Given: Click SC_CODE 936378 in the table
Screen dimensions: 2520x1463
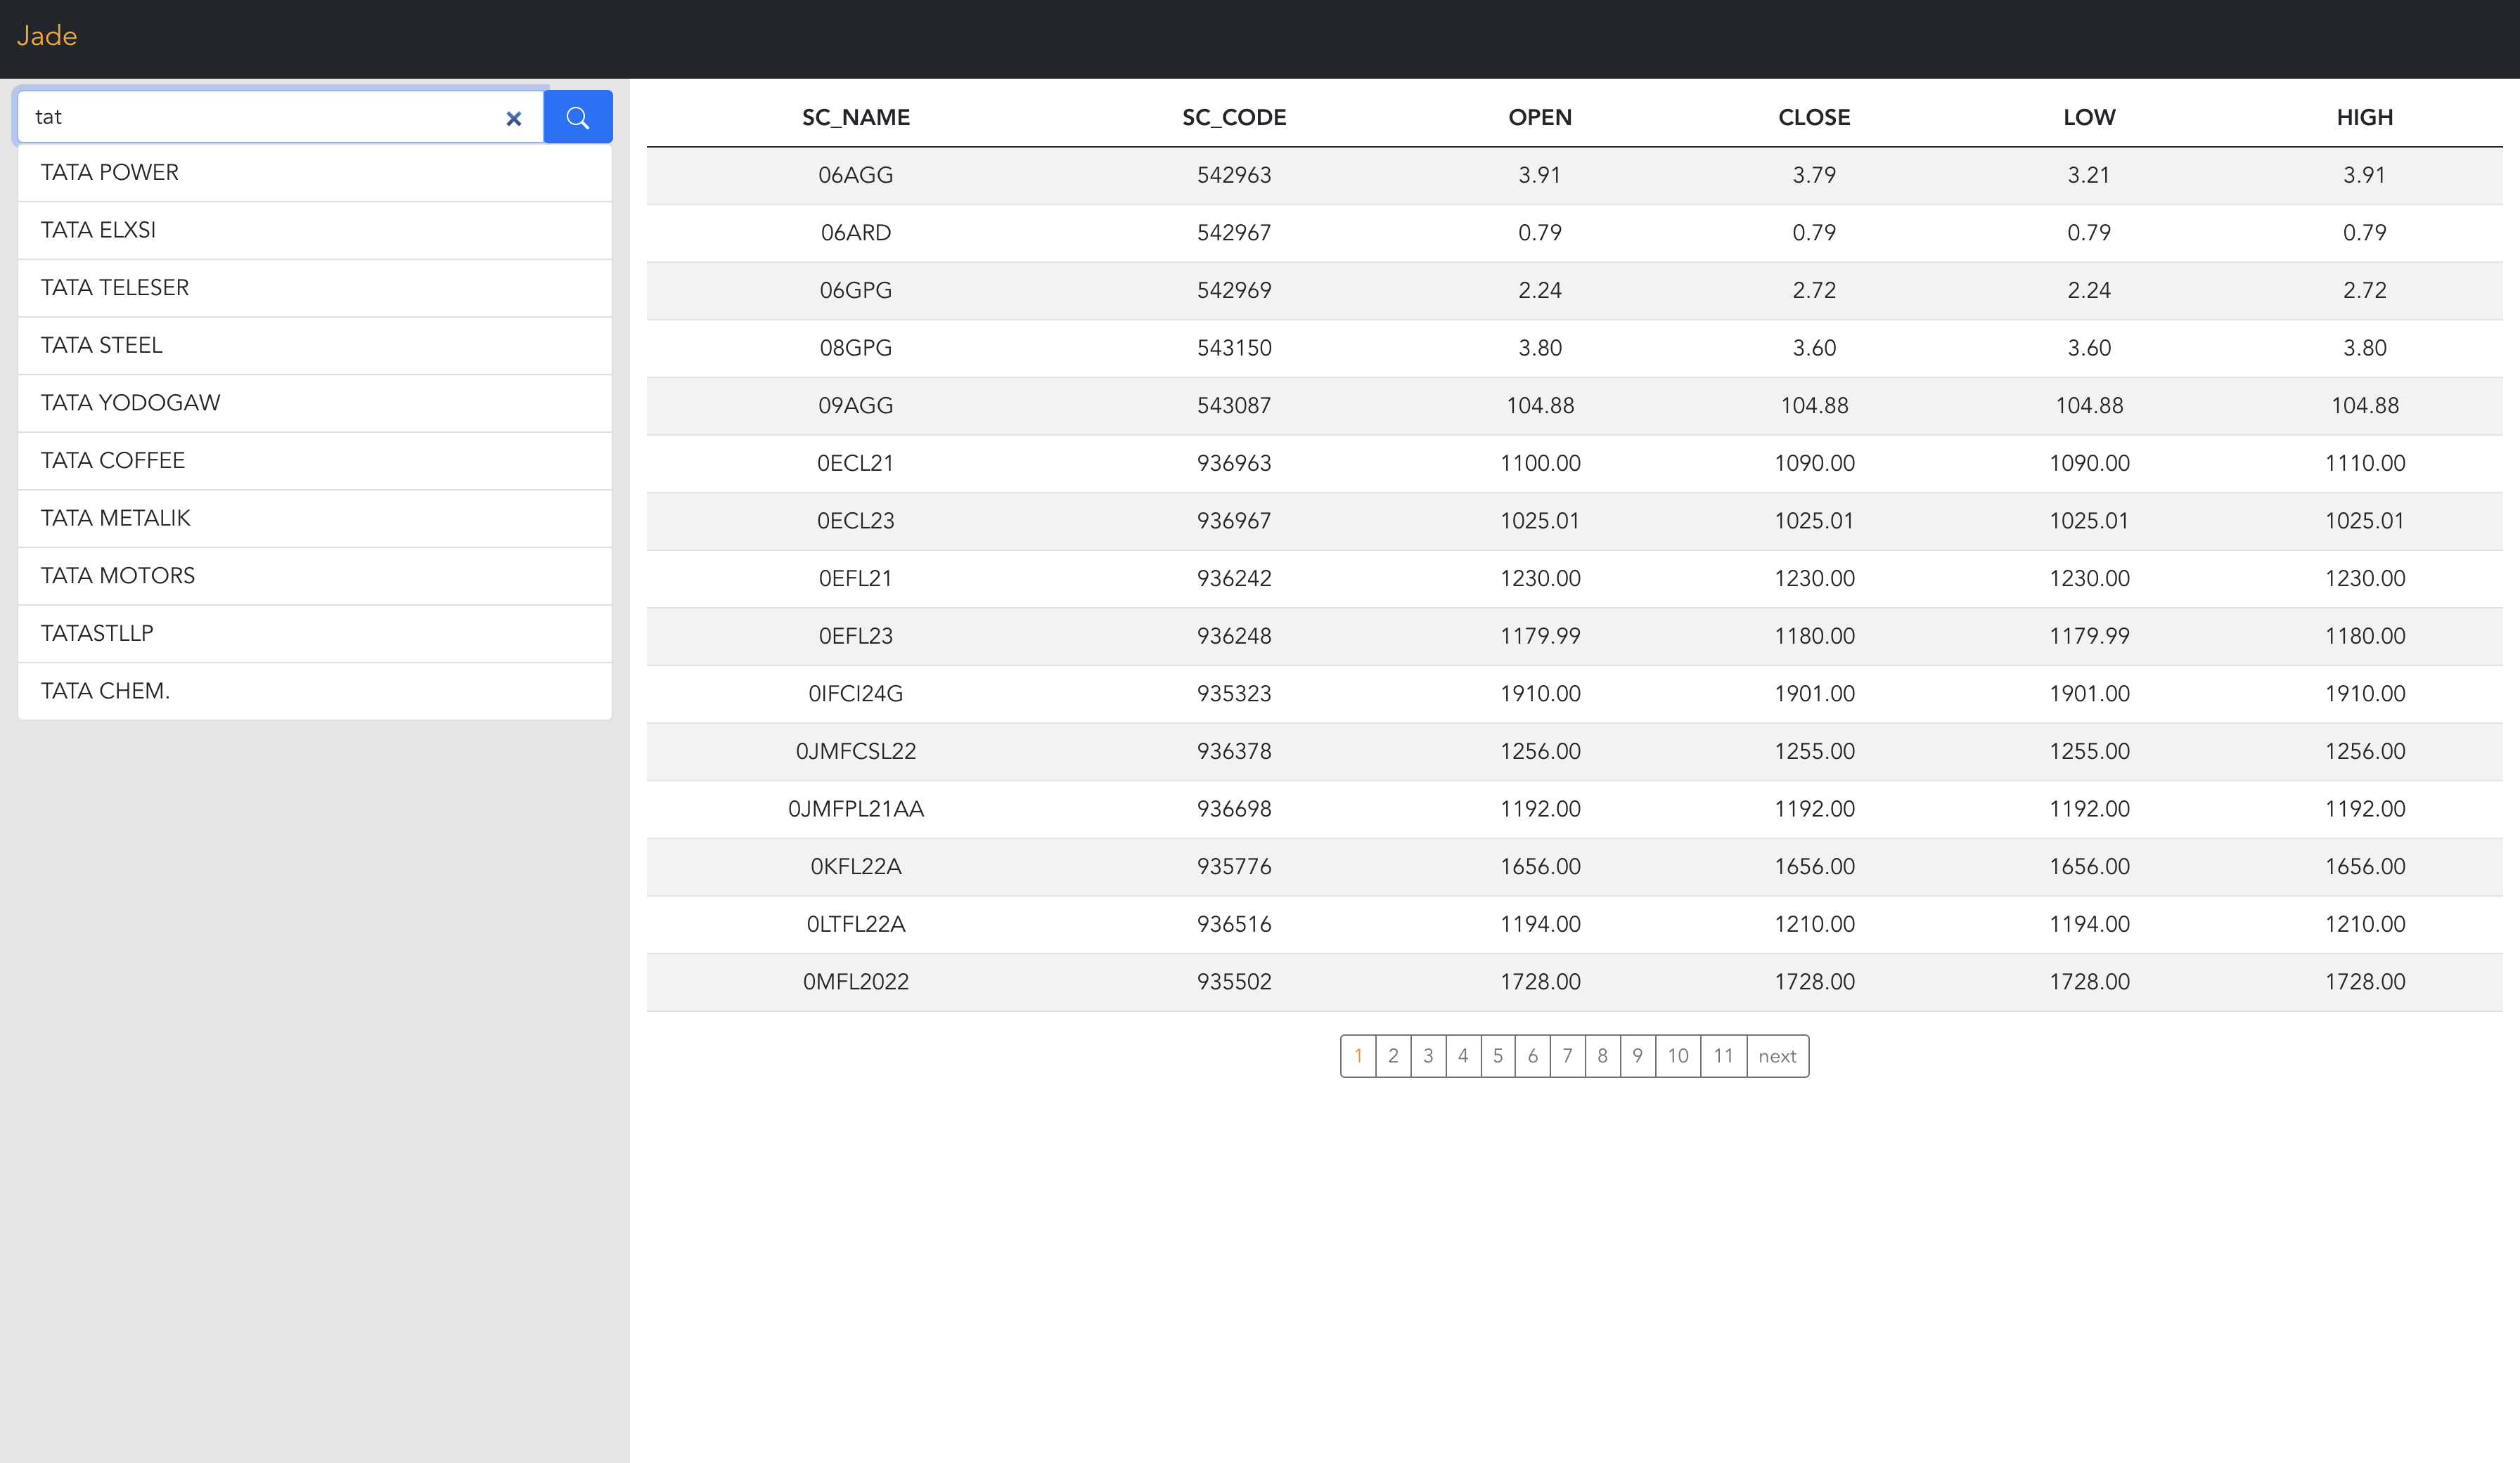Looking at the screenshot, I should click(x=1234, y=751).
